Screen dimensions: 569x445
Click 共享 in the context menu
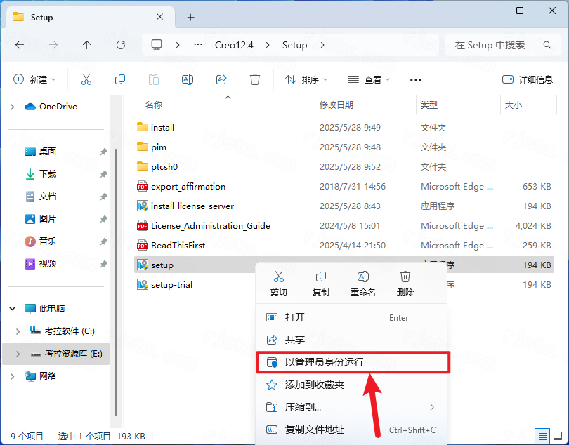351,340
